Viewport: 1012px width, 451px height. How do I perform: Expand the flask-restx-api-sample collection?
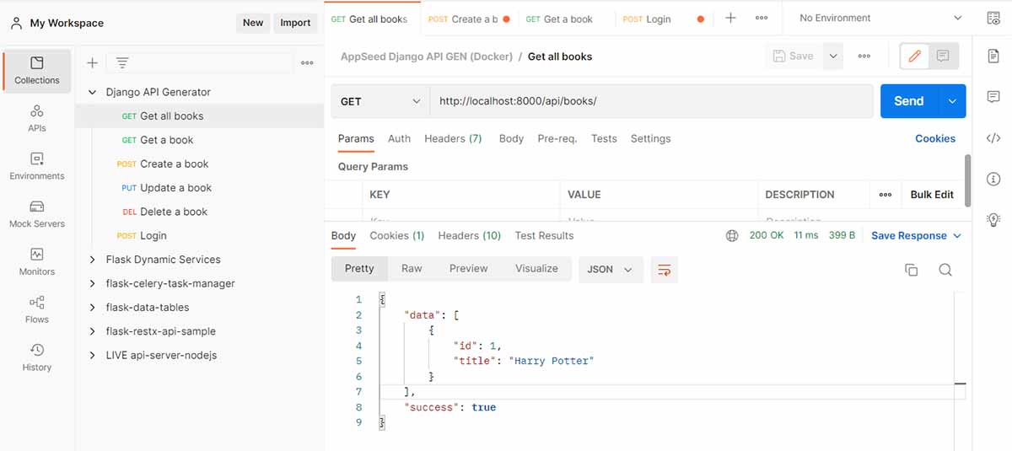[93, 331]
